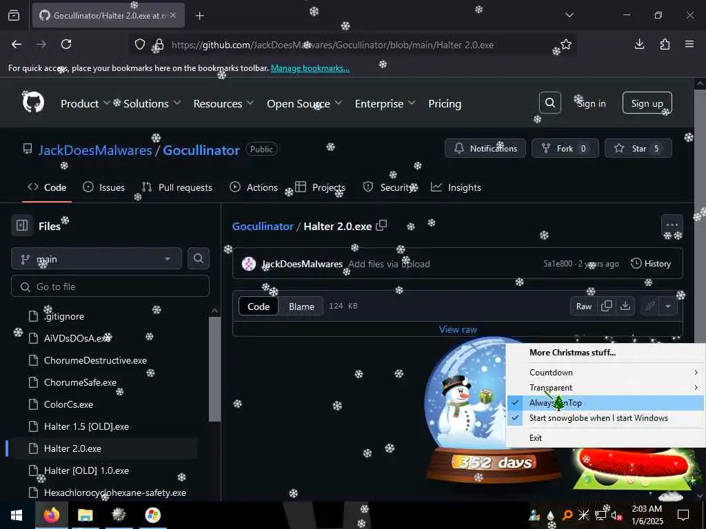Open the main branch dropdown

tap(97, 259)
